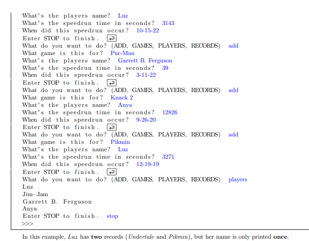Click the date '9-26-20'
The image size is (309, 241).
click(x=146, y=120)
